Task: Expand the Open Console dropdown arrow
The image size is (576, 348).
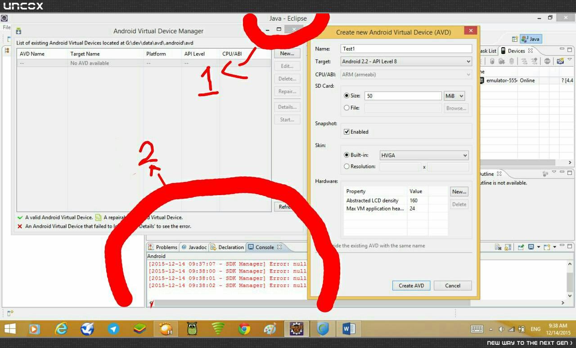Action: 554,247
